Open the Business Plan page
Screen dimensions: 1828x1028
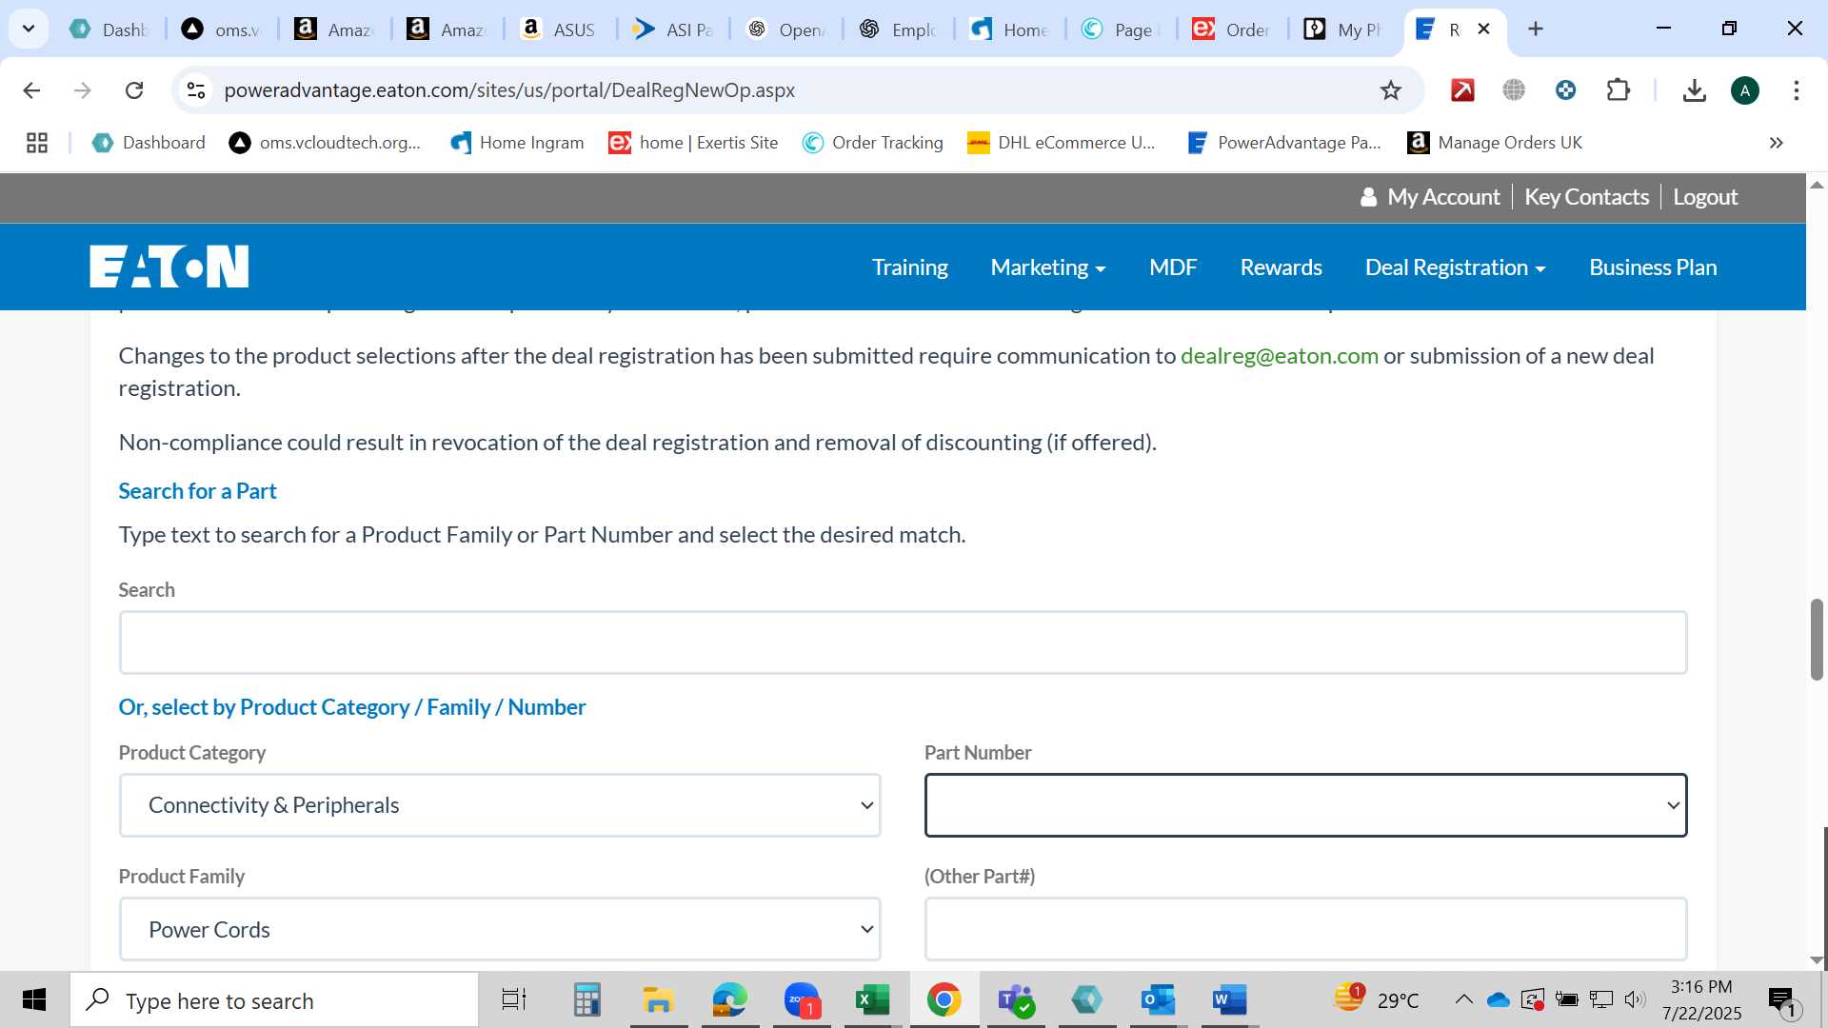click(x=1653, y=267)
